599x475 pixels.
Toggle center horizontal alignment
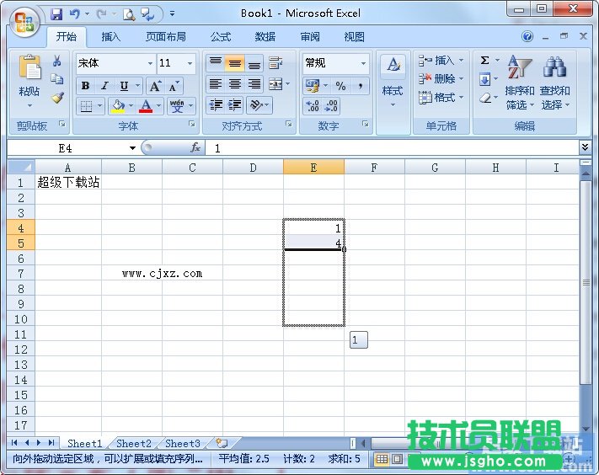[235, 84]
